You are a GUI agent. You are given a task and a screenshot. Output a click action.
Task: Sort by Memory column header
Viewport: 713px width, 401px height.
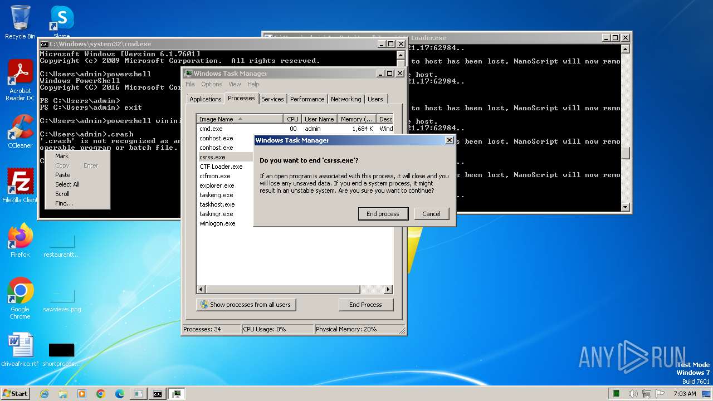pyautogui.click(x=357, y=119)
